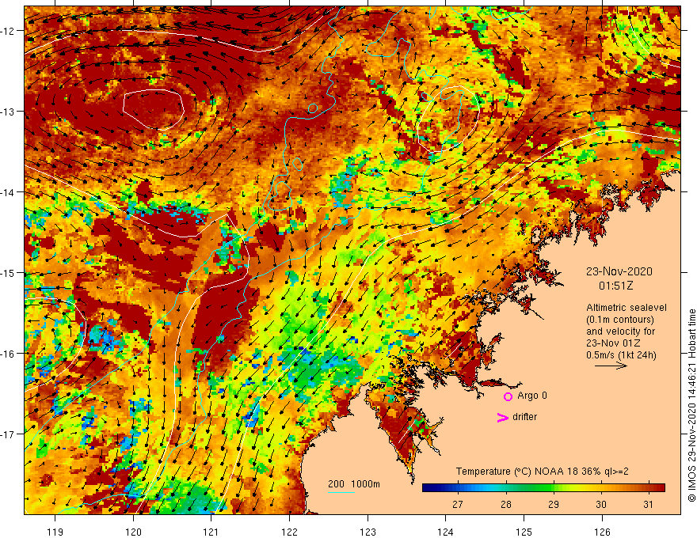Click the 'and velocity for' text line
Image resolution: width=697 pixels, height=538 pixels.
(620, 332)
